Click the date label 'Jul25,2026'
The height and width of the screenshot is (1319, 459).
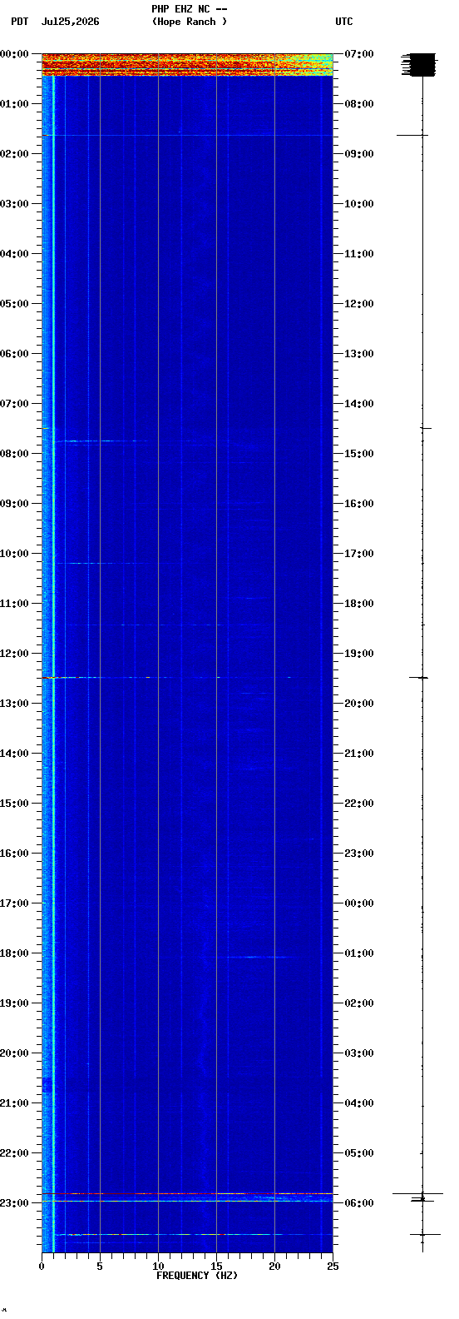click(x=70, y=22)
